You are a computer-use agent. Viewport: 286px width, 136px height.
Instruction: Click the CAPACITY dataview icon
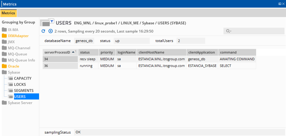point(10,79)
